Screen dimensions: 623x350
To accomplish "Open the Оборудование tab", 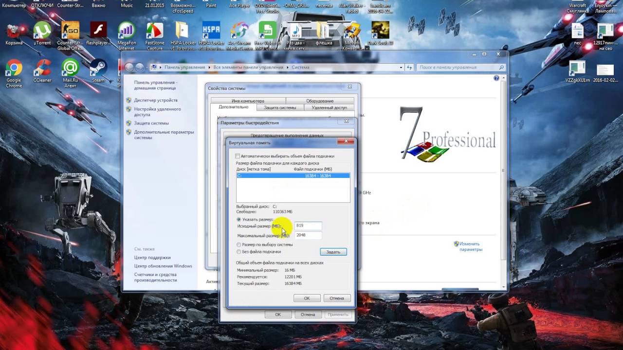I will [x=320, y=101].
